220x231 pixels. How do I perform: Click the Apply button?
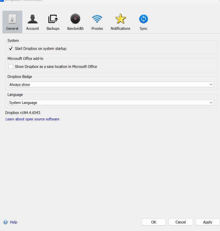click(208, 222)
